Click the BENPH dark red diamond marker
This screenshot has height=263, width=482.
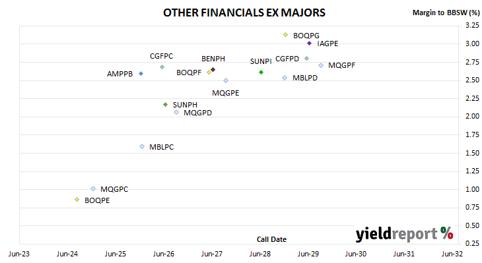pos(213,70)
